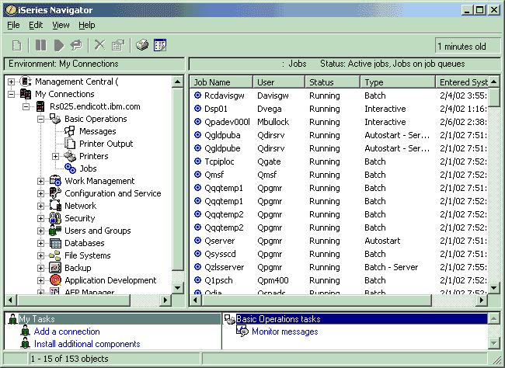505x368 pixels.
Task: Click Install additional components link
Action: pos(87,344)
